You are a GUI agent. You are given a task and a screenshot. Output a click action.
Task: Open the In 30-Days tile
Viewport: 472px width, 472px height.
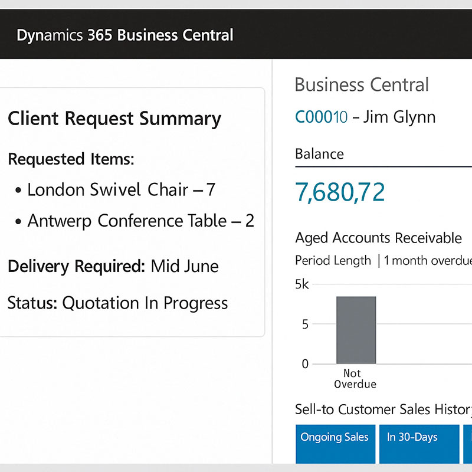(x=419, y=444)
